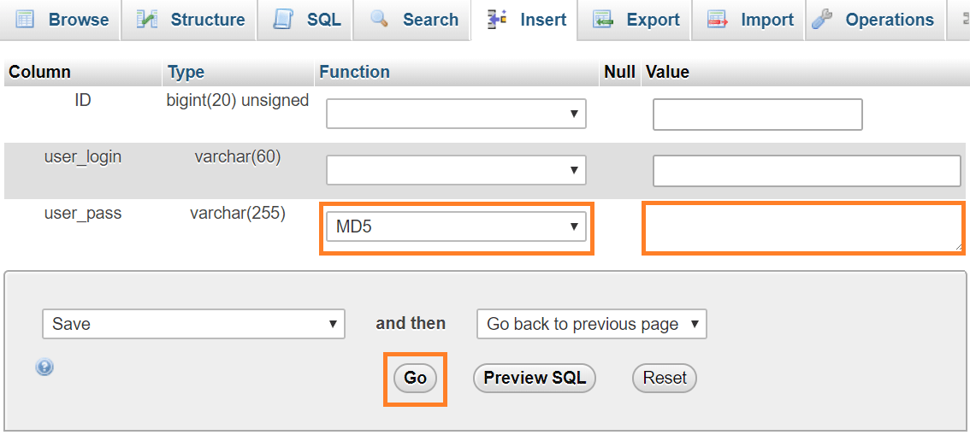Focus the user_login value input field
Viewport: 970px width, 435px height.
coord(807,171)
